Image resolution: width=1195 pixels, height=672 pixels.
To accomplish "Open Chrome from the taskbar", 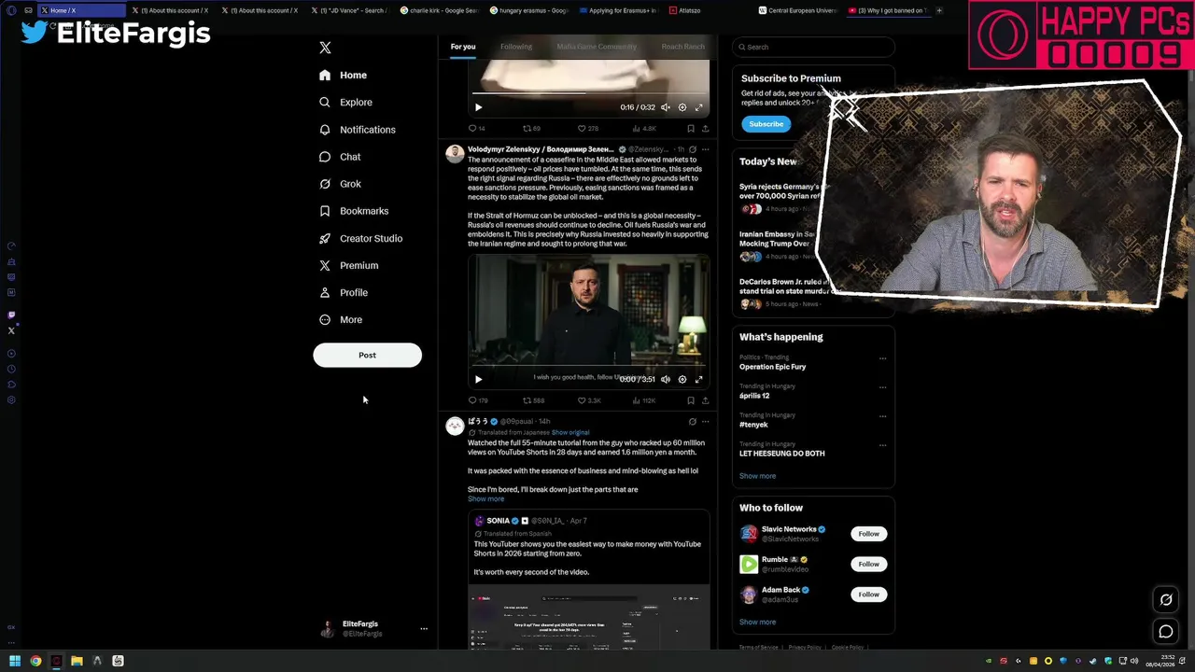I will click(35, 661).
